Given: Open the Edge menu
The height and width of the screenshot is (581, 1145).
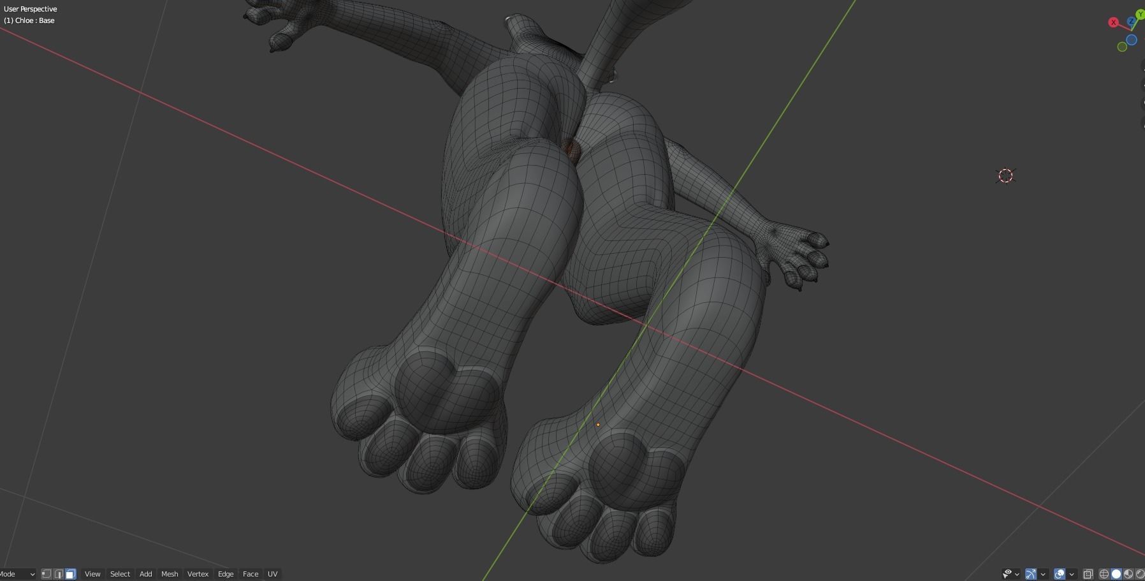Looking at the screenshot, I should pyautogui.click(x=226, y=574).
